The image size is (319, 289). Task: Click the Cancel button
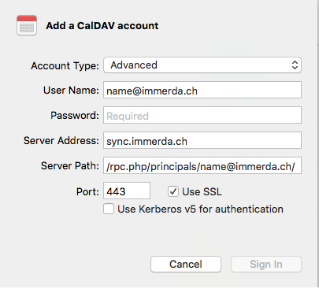[x=186, y=265]
